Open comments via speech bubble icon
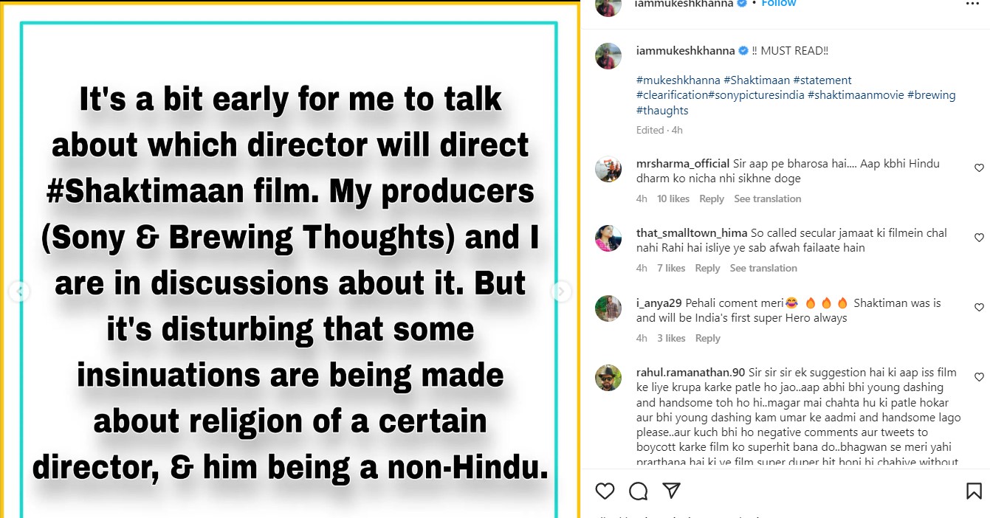Image resolution: width=990 pixels, height=518 pixels. [x=638, y=491]
